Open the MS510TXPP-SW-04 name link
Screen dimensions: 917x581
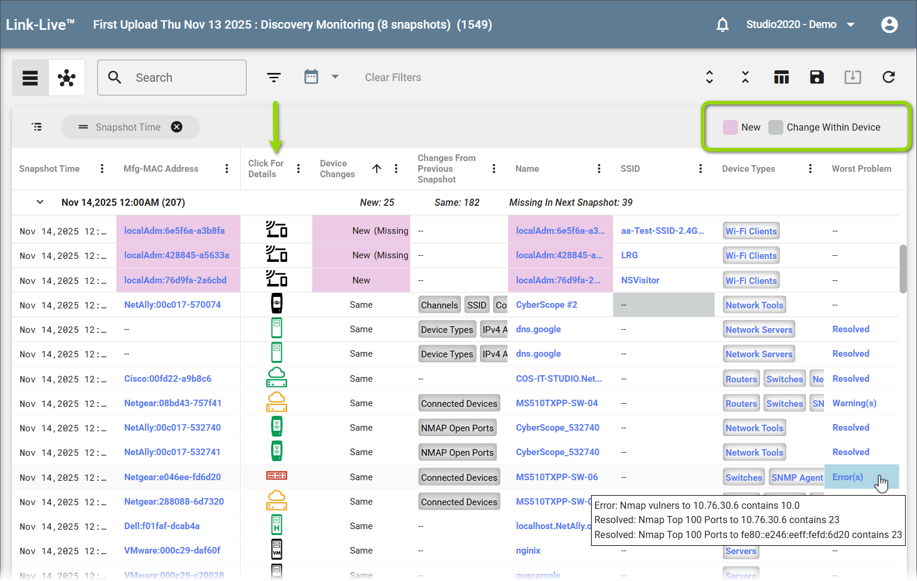point(556,403)
